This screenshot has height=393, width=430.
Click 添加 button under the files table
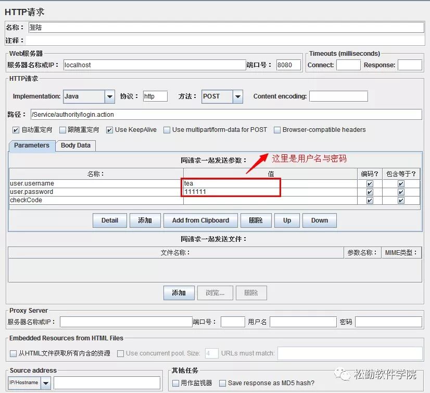point(179,293)
